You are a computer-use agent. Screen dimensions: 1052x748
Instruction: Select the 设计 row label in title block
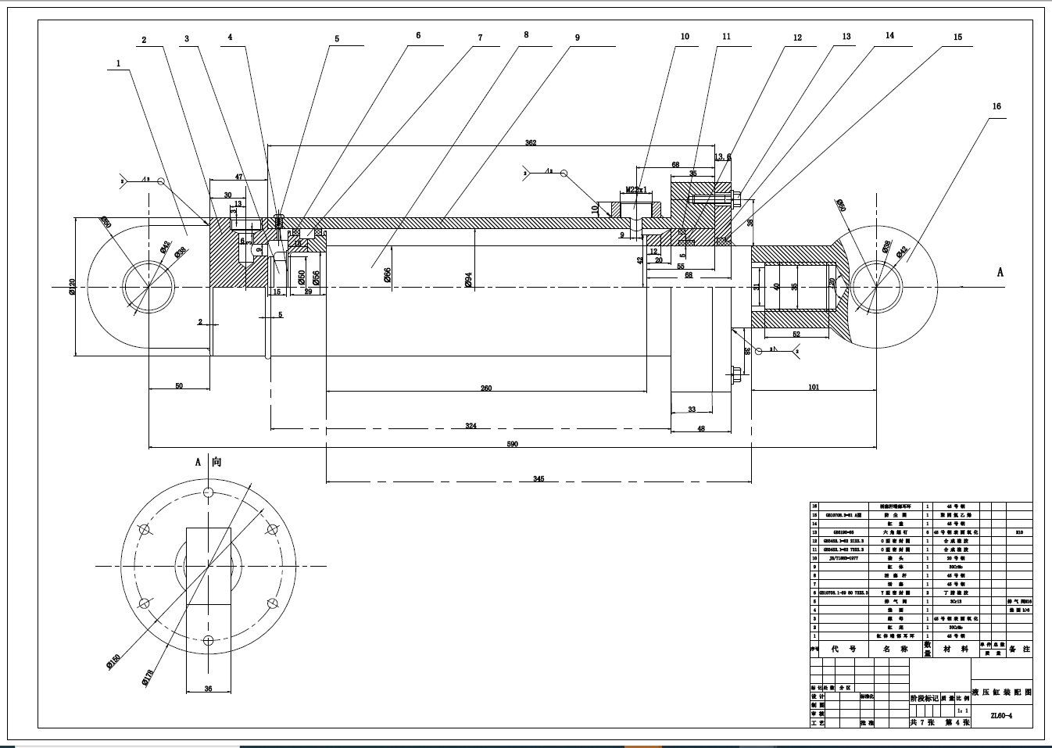[818, 696]
